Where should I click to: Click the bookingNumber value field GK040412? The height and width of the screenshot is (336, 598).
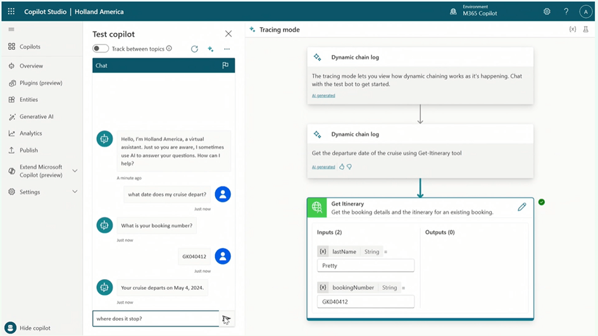(x=365, y=302)
